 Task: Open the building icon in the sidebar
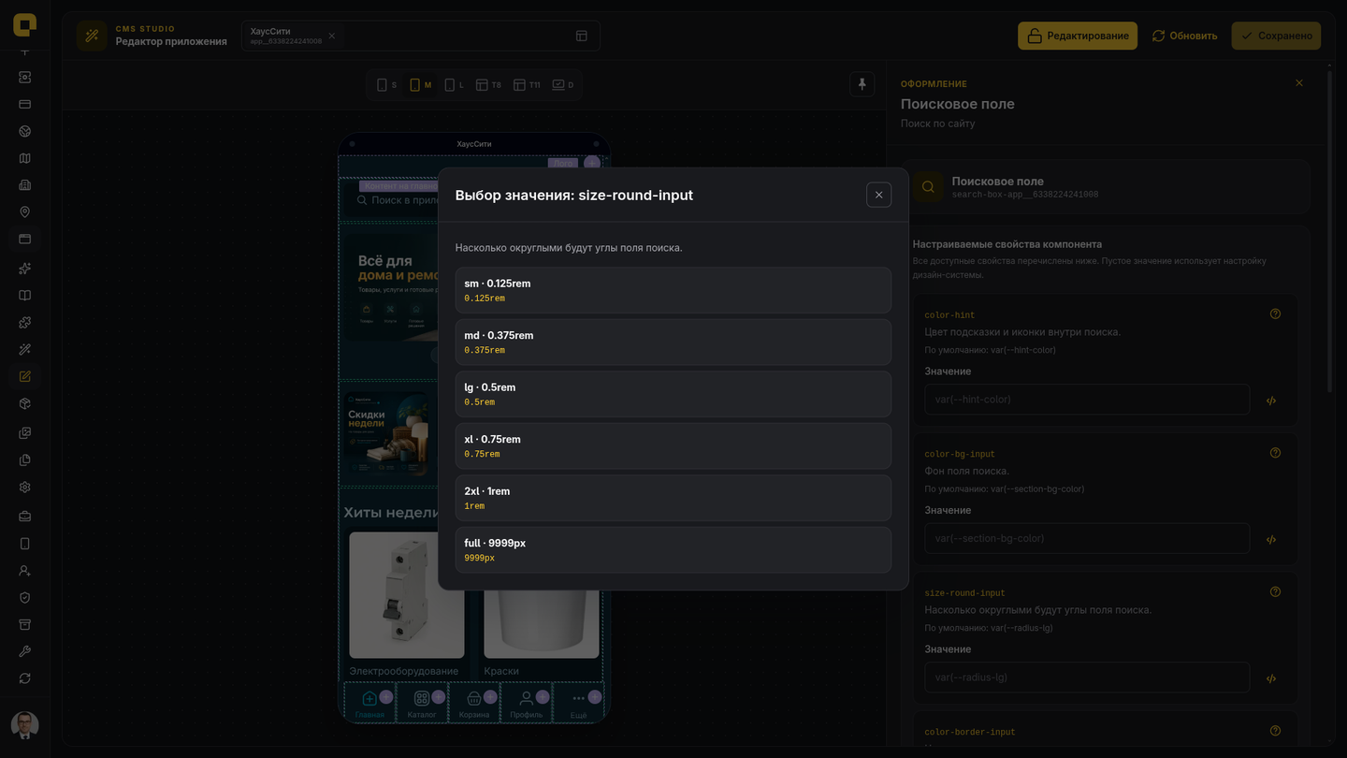pos(25,185)
